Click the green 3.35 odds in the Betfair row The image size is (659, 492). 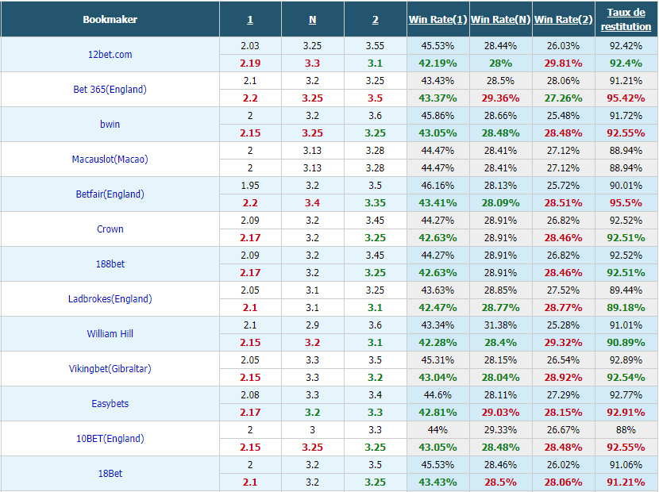tap(375, 203)
